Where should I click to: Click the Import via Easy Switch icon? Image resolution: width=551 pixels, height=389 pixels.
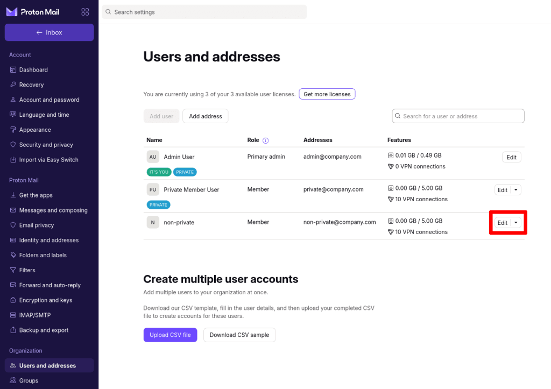point(13,160)
